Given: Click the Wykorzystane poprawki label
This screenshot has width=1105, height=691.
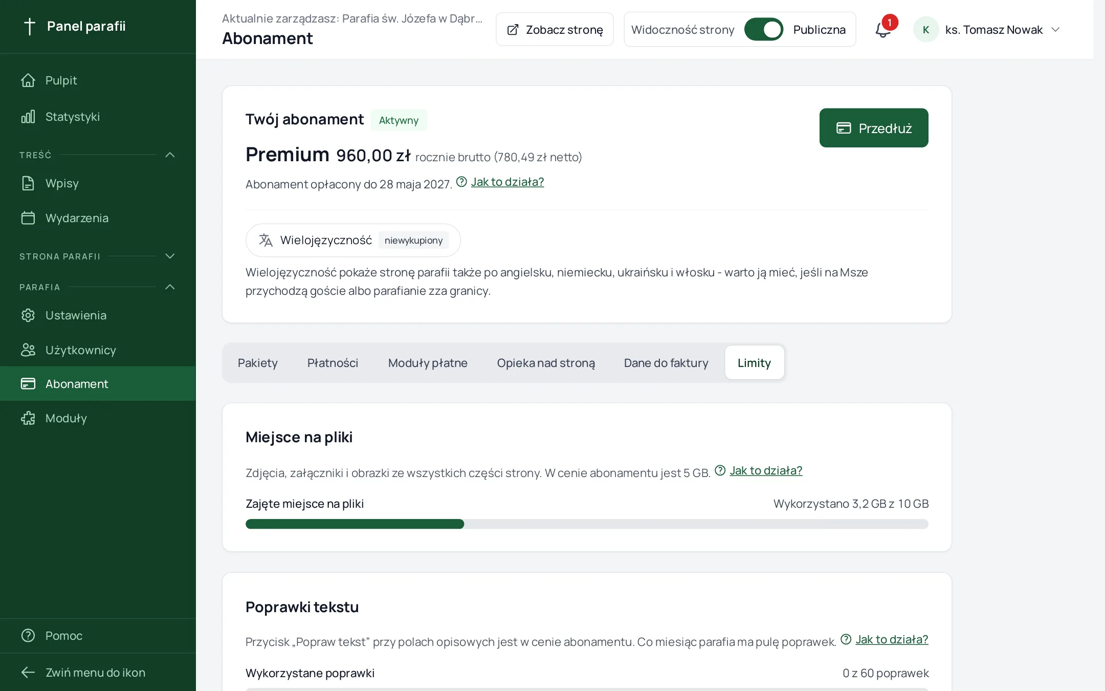Looking at the screenshot, I should [310, 673].
